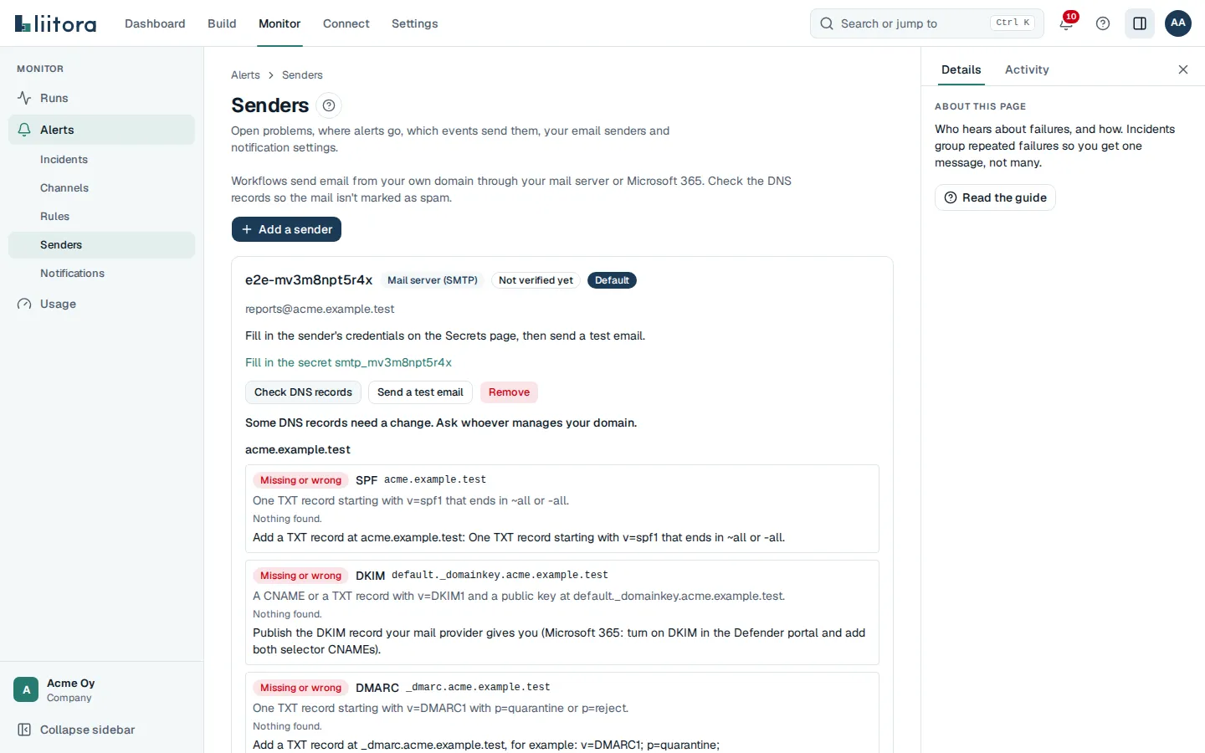1205x753 pixels.
Task: Click the Default badge
Action: tap(612, 280)
